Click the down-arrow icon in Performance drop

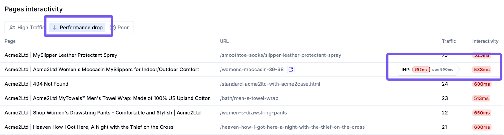point(55,28)
